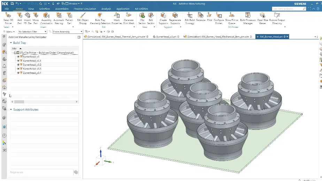Switch to Burnerhead_v3.prt document tab
Viewport: 322px width, 181px height.
tap(166, 37)
